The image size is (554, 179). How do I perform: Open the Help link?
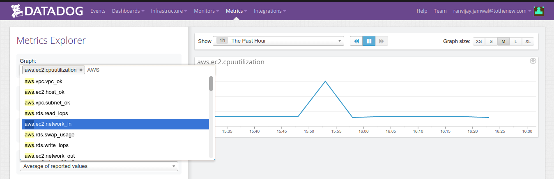coord(422,11)
